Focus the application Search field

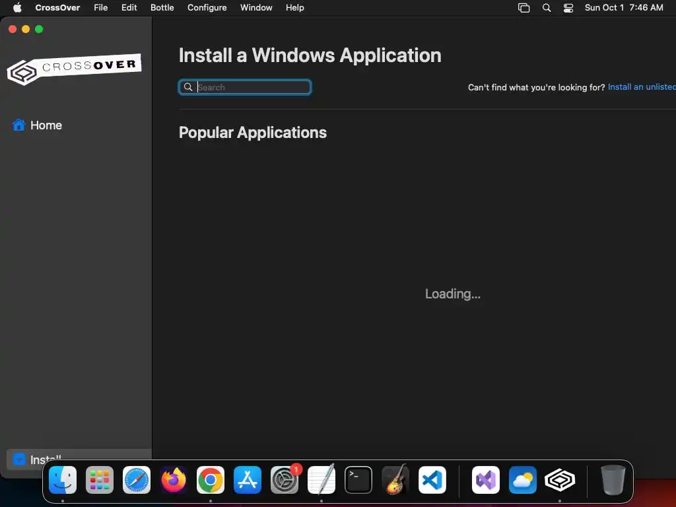pyautogui.click(x=245, y=87)
